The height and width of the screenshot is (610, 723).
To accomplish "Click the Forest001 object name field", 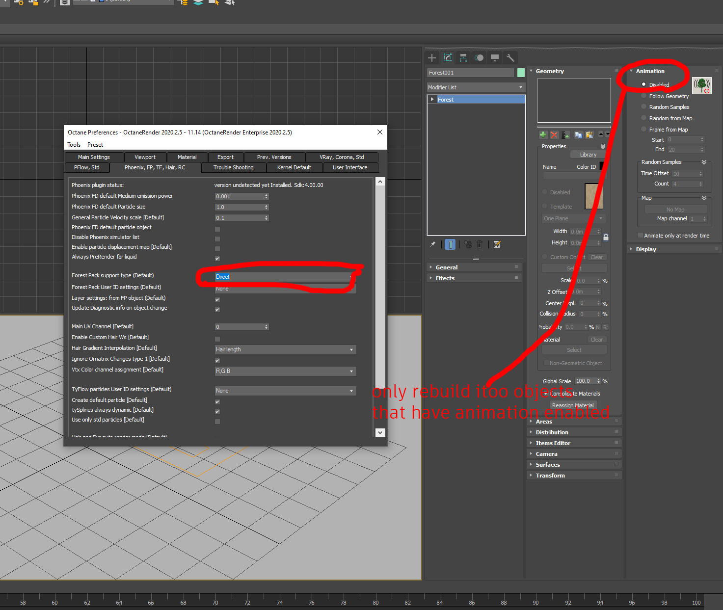I will coord(471,73).
